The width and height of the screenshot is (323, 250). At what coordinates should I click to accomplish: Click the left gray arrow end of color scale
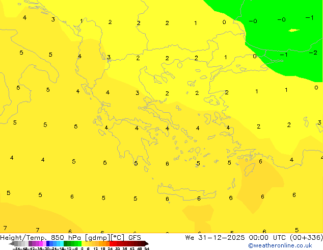click(x=12, y=244)
